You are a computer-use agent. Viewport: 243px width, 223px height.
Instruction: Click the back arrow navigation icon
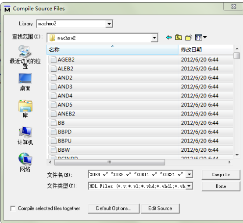tap(169, 38)
